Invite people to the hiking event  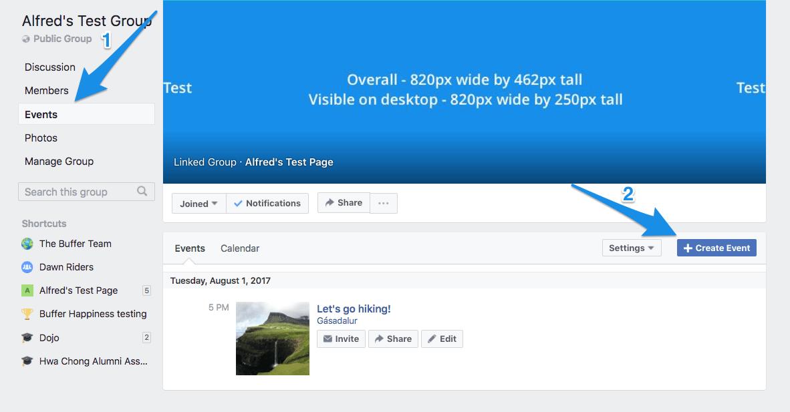click(x=341, y=339)
